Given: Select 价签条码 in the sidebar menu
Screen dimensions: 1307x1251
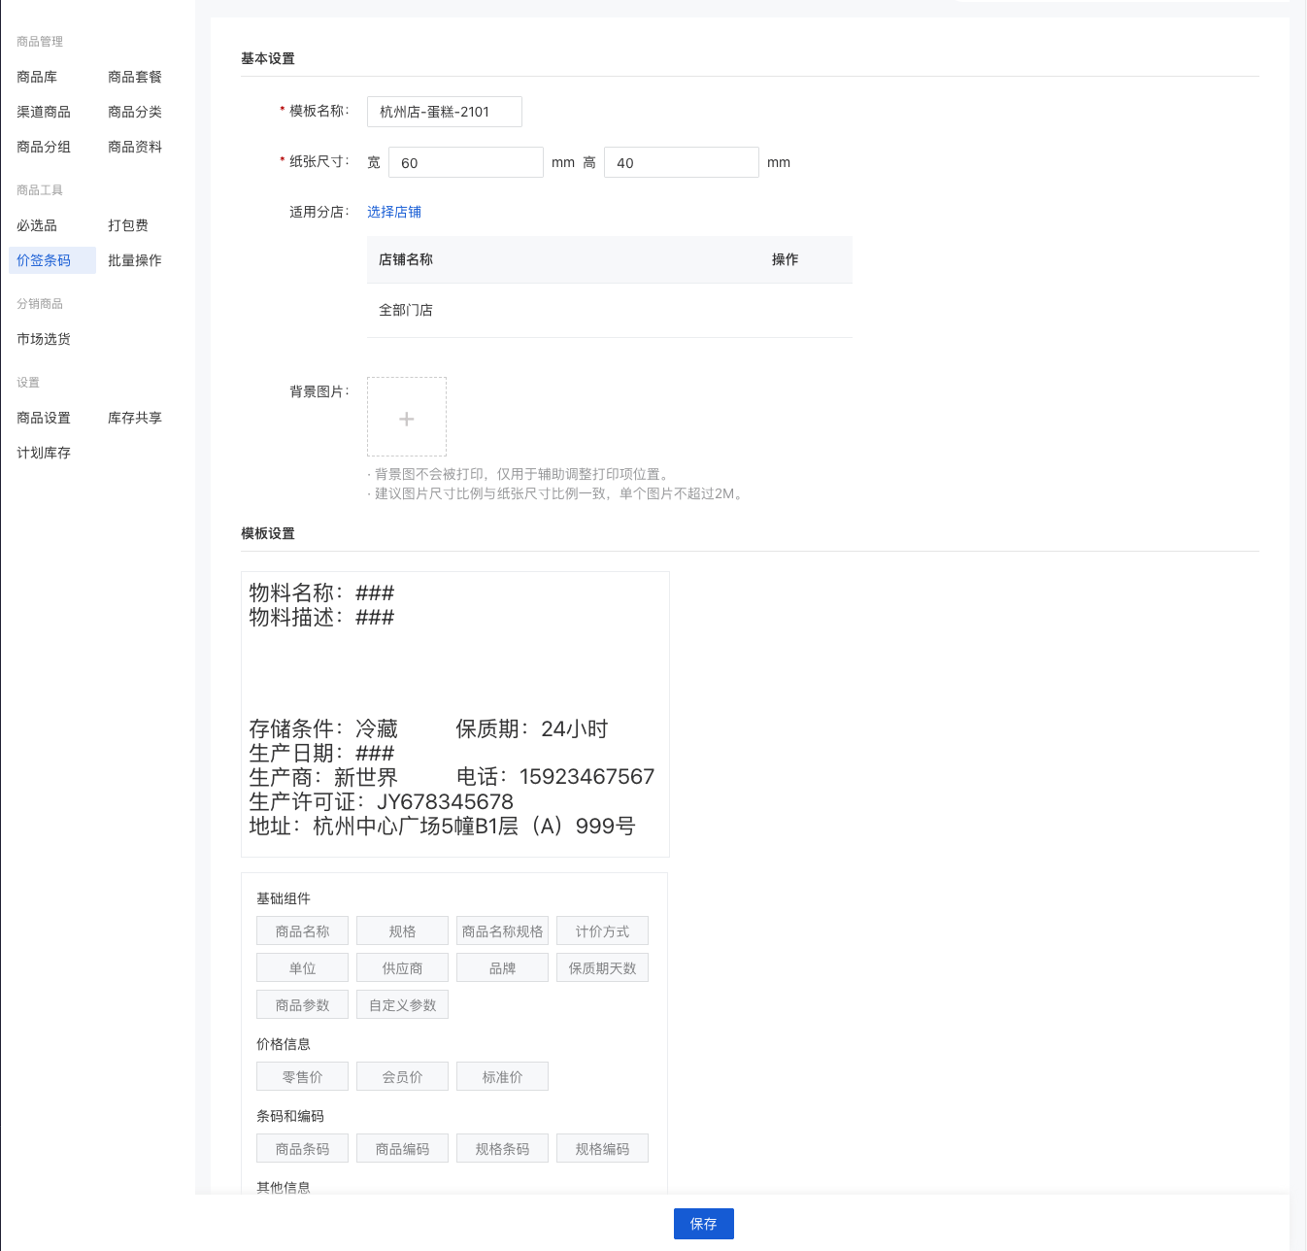Looking at the screenshot, I should pyautogui.click(x=44, y=260).
